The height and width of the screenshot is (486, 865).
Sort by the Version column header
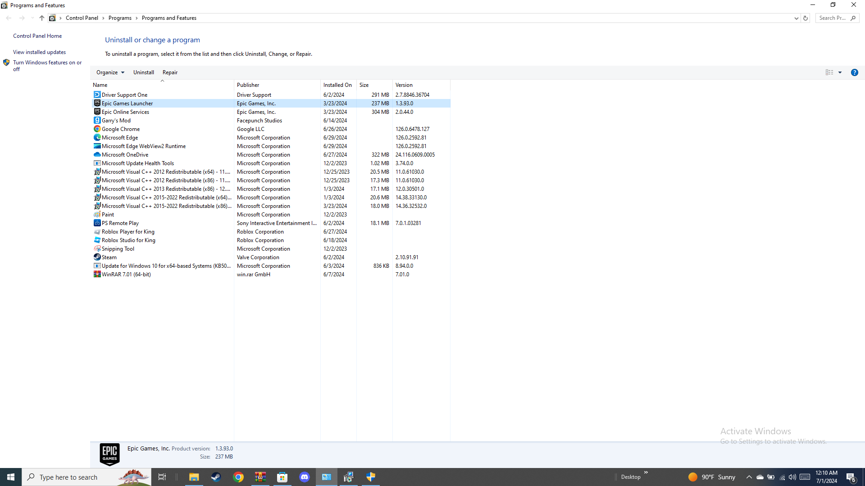point(421,85)
